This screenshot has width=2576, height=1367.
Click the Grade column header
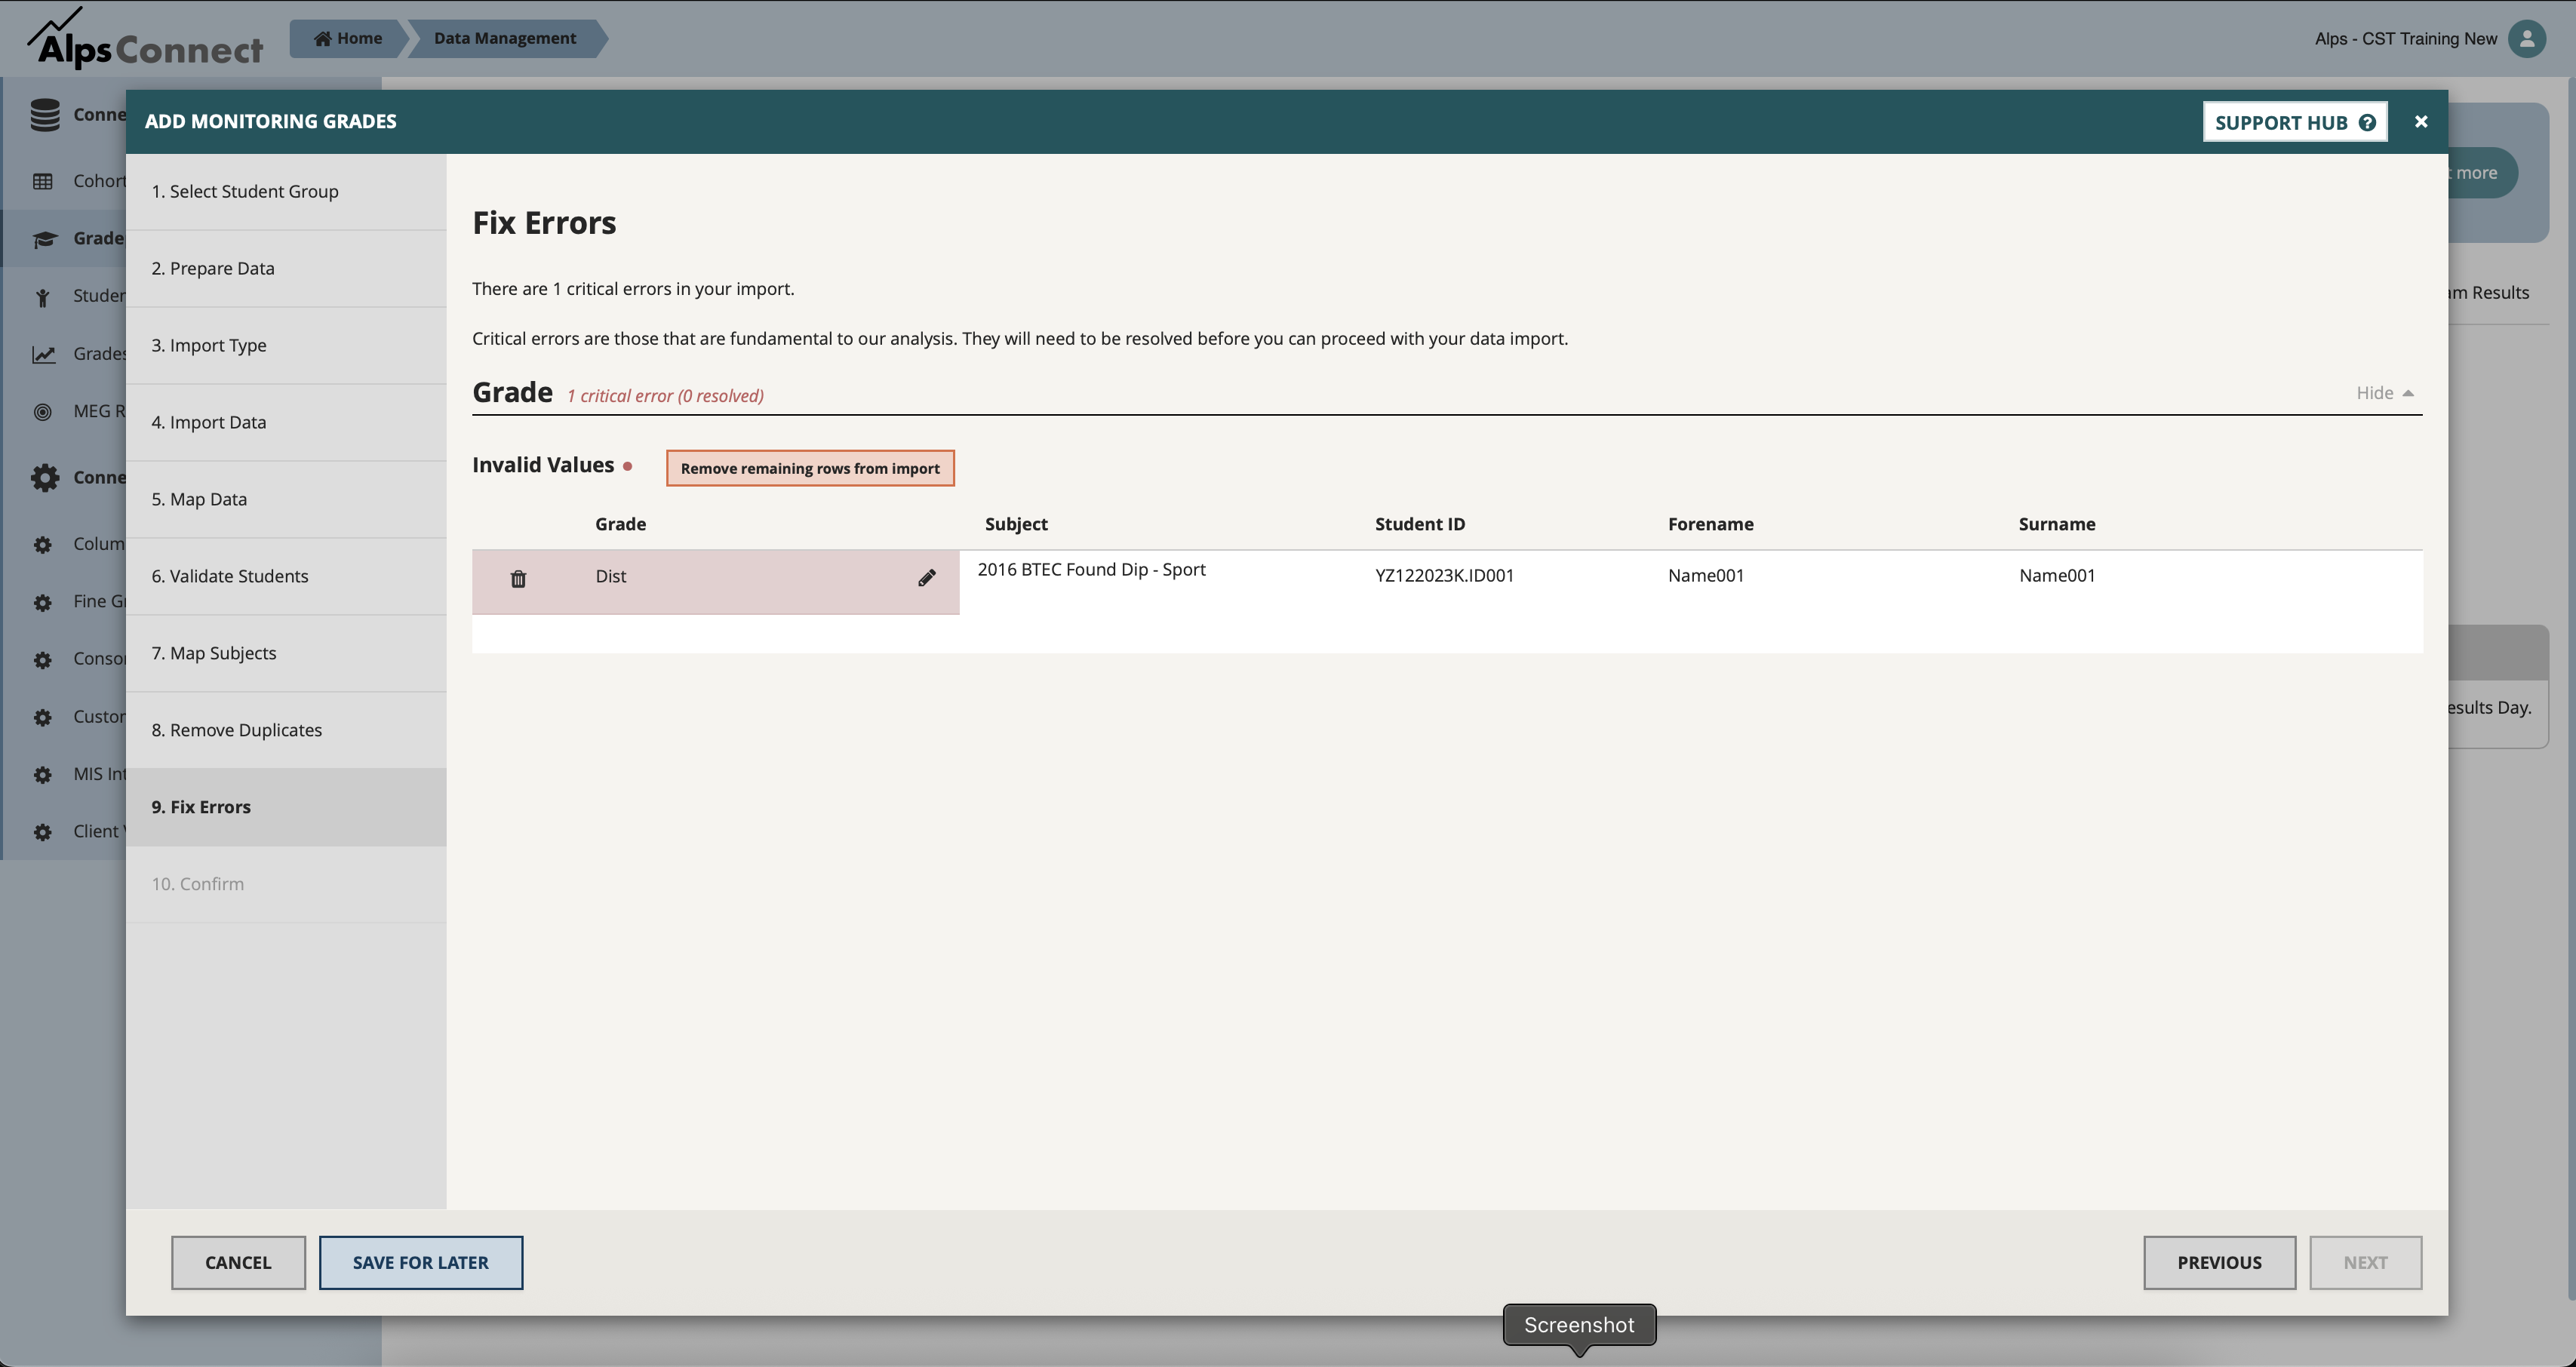click(x=620, y=524)
